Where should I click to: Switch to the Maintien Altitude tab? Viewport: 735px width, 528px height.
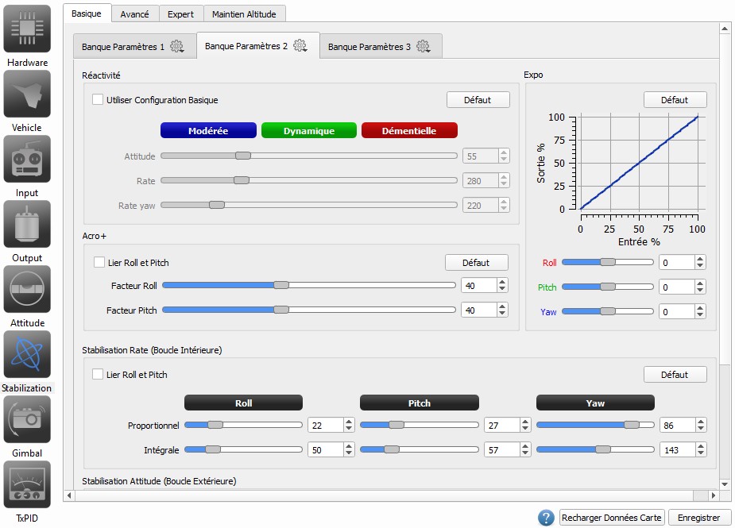(244, 14)
